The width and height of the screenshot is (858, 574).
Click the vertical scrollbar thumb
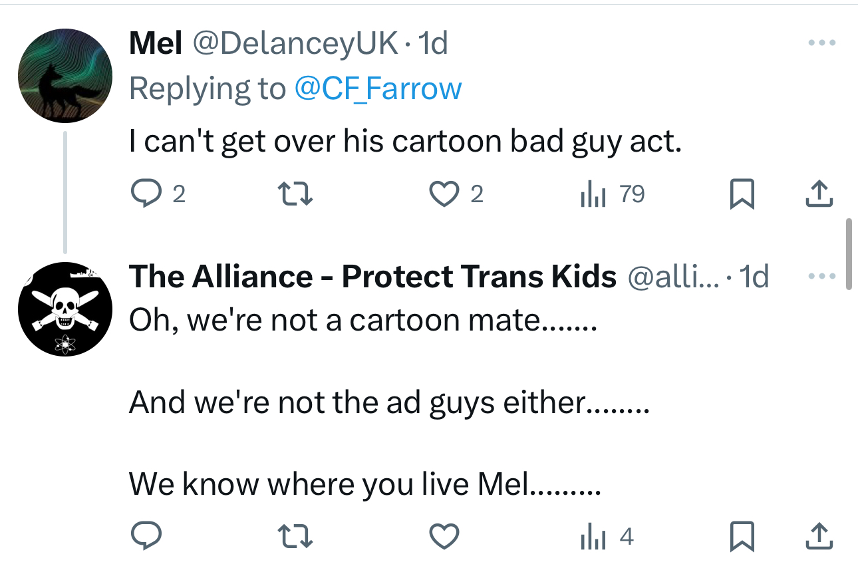[x=848, y=254]
